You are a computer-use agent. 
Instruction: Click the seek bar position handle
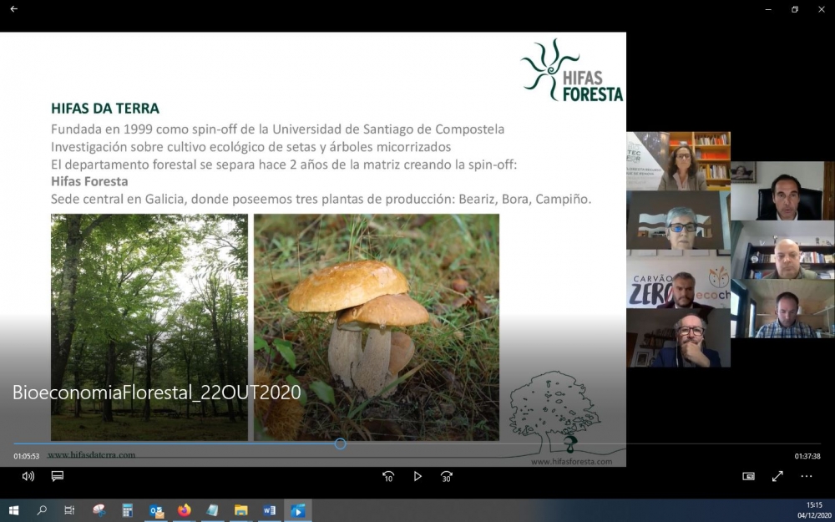pos(340,443)
